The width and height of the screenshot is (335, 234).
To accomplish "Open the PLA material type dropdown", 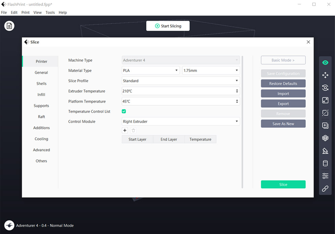I will pyautogui.click(x=151, y=71).
